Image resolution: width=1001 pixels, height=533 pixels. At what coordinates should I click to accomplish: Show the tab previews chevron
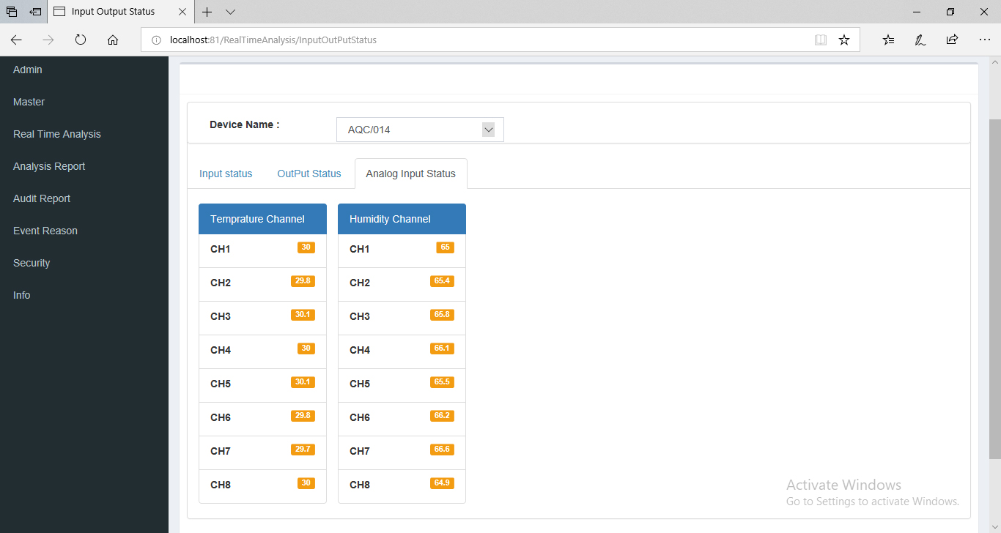pos(230,12)
